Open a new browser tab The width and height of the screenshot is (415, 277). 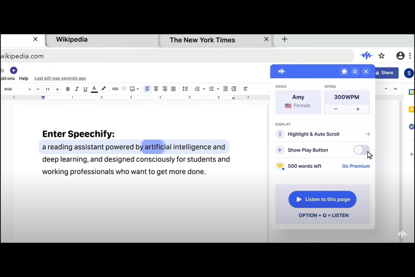click(x=285, y=39)
